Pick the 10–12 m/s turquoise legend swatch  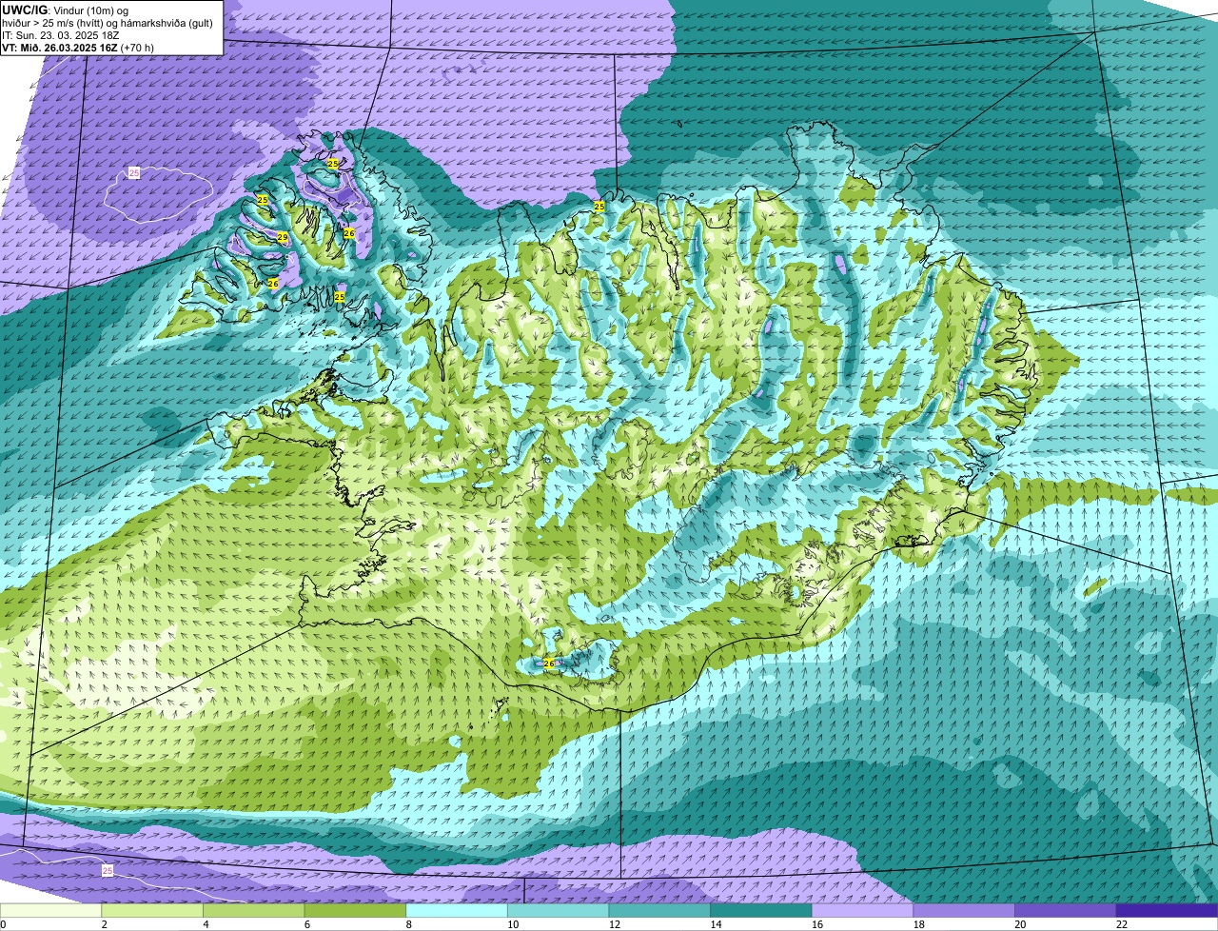[x=558, y=910]
